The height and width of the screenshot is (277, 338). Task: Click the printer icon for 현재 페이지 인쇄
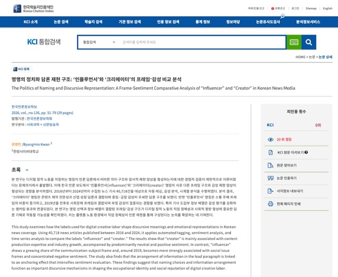coord(270,204)
